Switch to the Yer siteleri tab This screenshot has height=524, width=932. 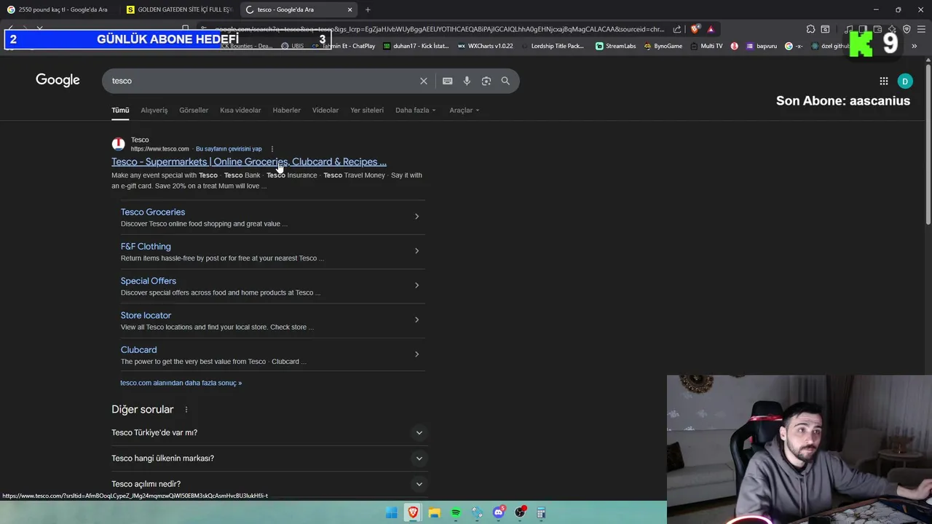(367, 110)
